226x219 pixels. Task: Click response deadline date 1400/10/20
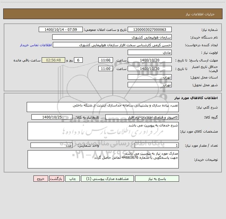[x=150, y=60]
